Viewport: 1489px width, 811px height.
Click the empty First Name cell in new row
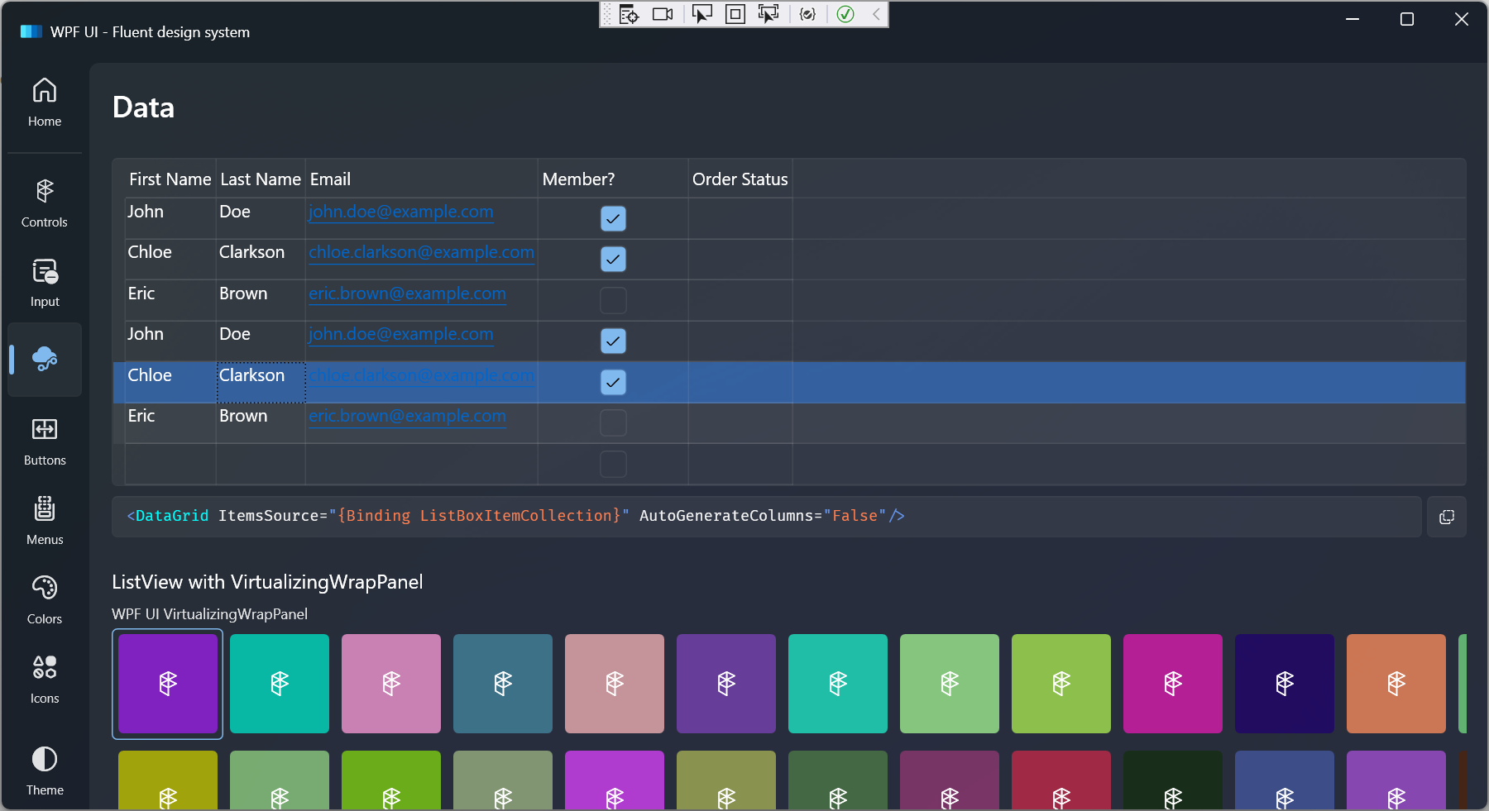tap(170, 464)
